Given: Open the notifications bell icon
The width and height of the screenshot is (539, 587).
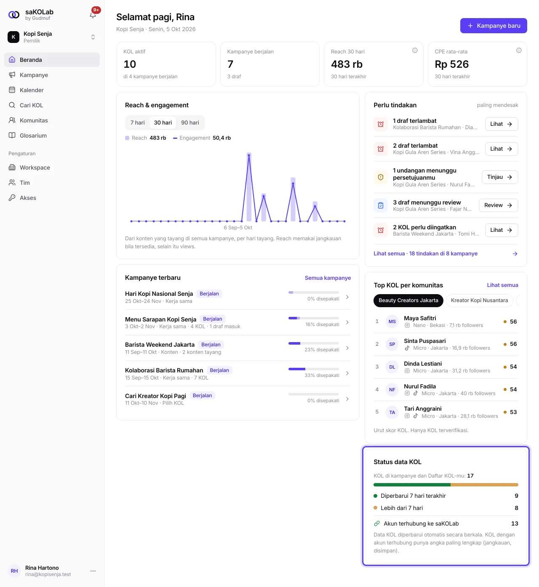Looking at the screenshot, I should [93, 15].
